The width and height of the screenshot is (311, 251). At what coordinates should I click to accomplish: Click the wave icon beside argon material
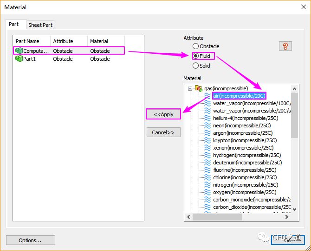click(x=207, y=133)
